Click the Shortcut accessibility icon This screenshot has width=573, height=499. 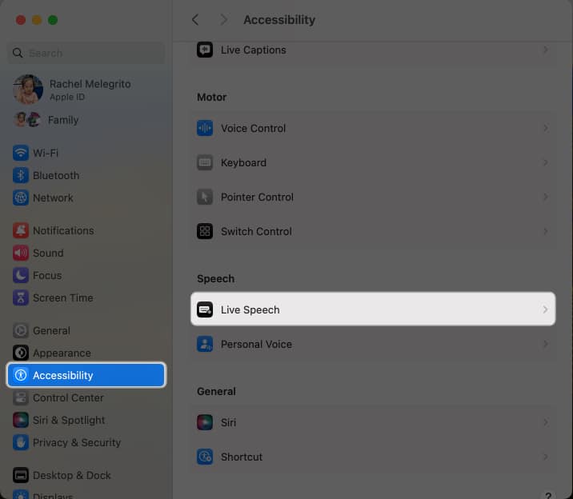tap(205, 457)
